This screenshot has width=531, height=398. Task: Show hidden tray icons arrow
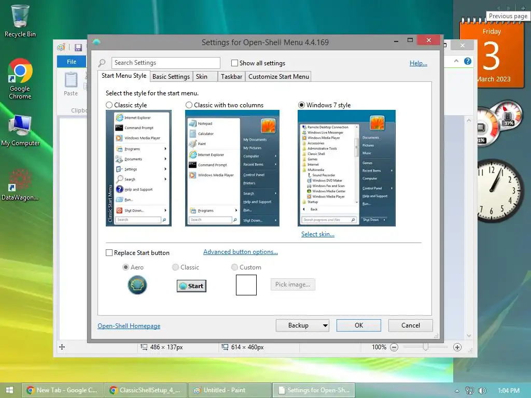(457, 391)
